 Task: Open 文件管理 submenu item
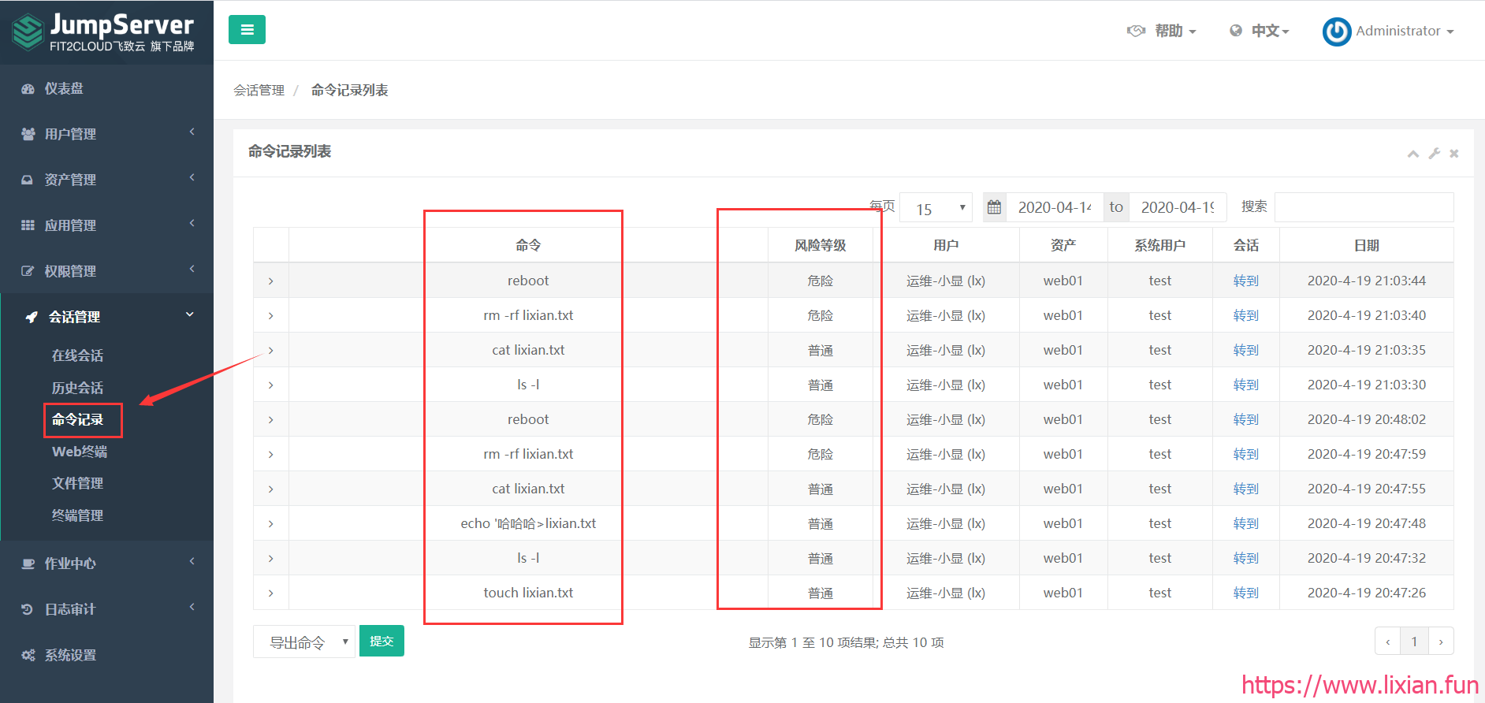(x=77, y=484)
